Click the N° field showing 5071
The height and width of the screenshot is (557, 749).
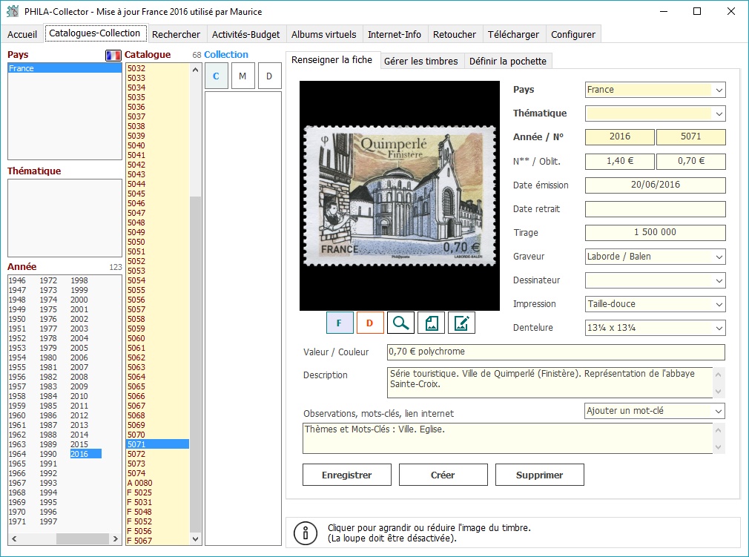(x=690, y=137)
